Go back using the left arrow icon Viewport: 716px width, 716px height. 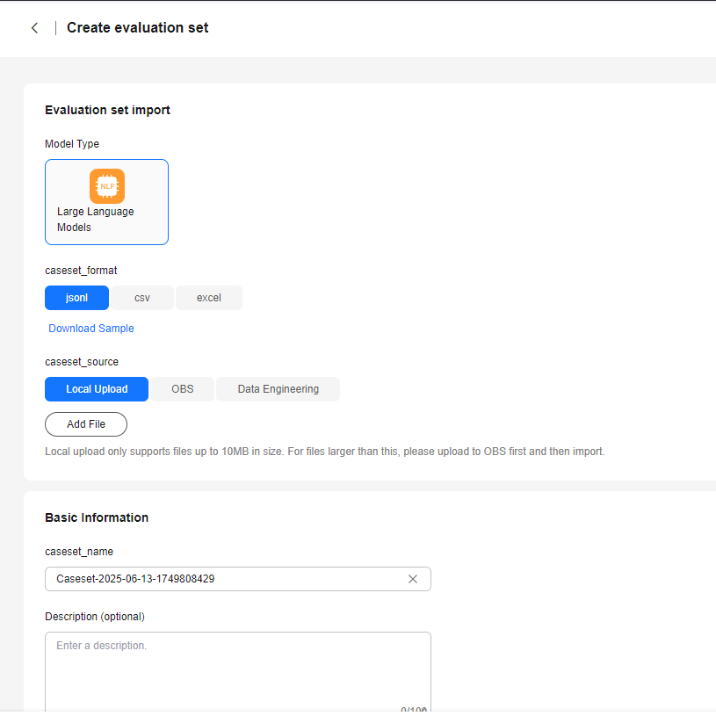[34, 28]
